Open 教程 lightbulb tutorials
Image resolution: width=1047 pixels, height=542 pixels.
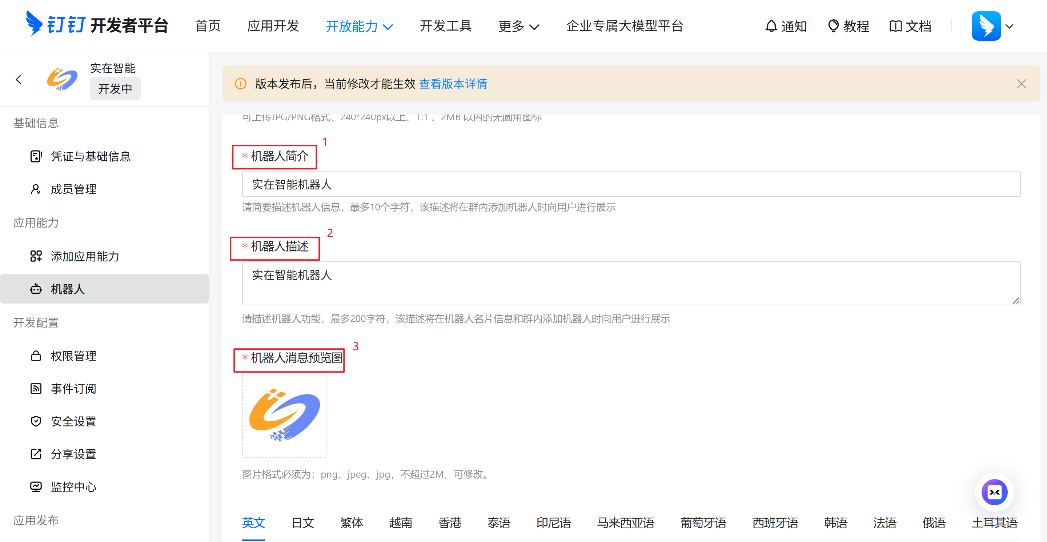pos(848,27)
